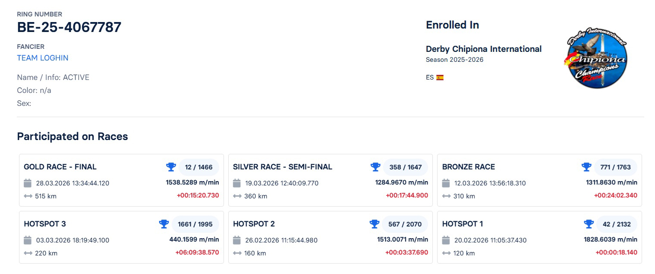The height and width of the screenshot is (274, 655).
Task: Select the HOTSPOT 1 race card
Action: pyautogui.click(x=539, y=237)
